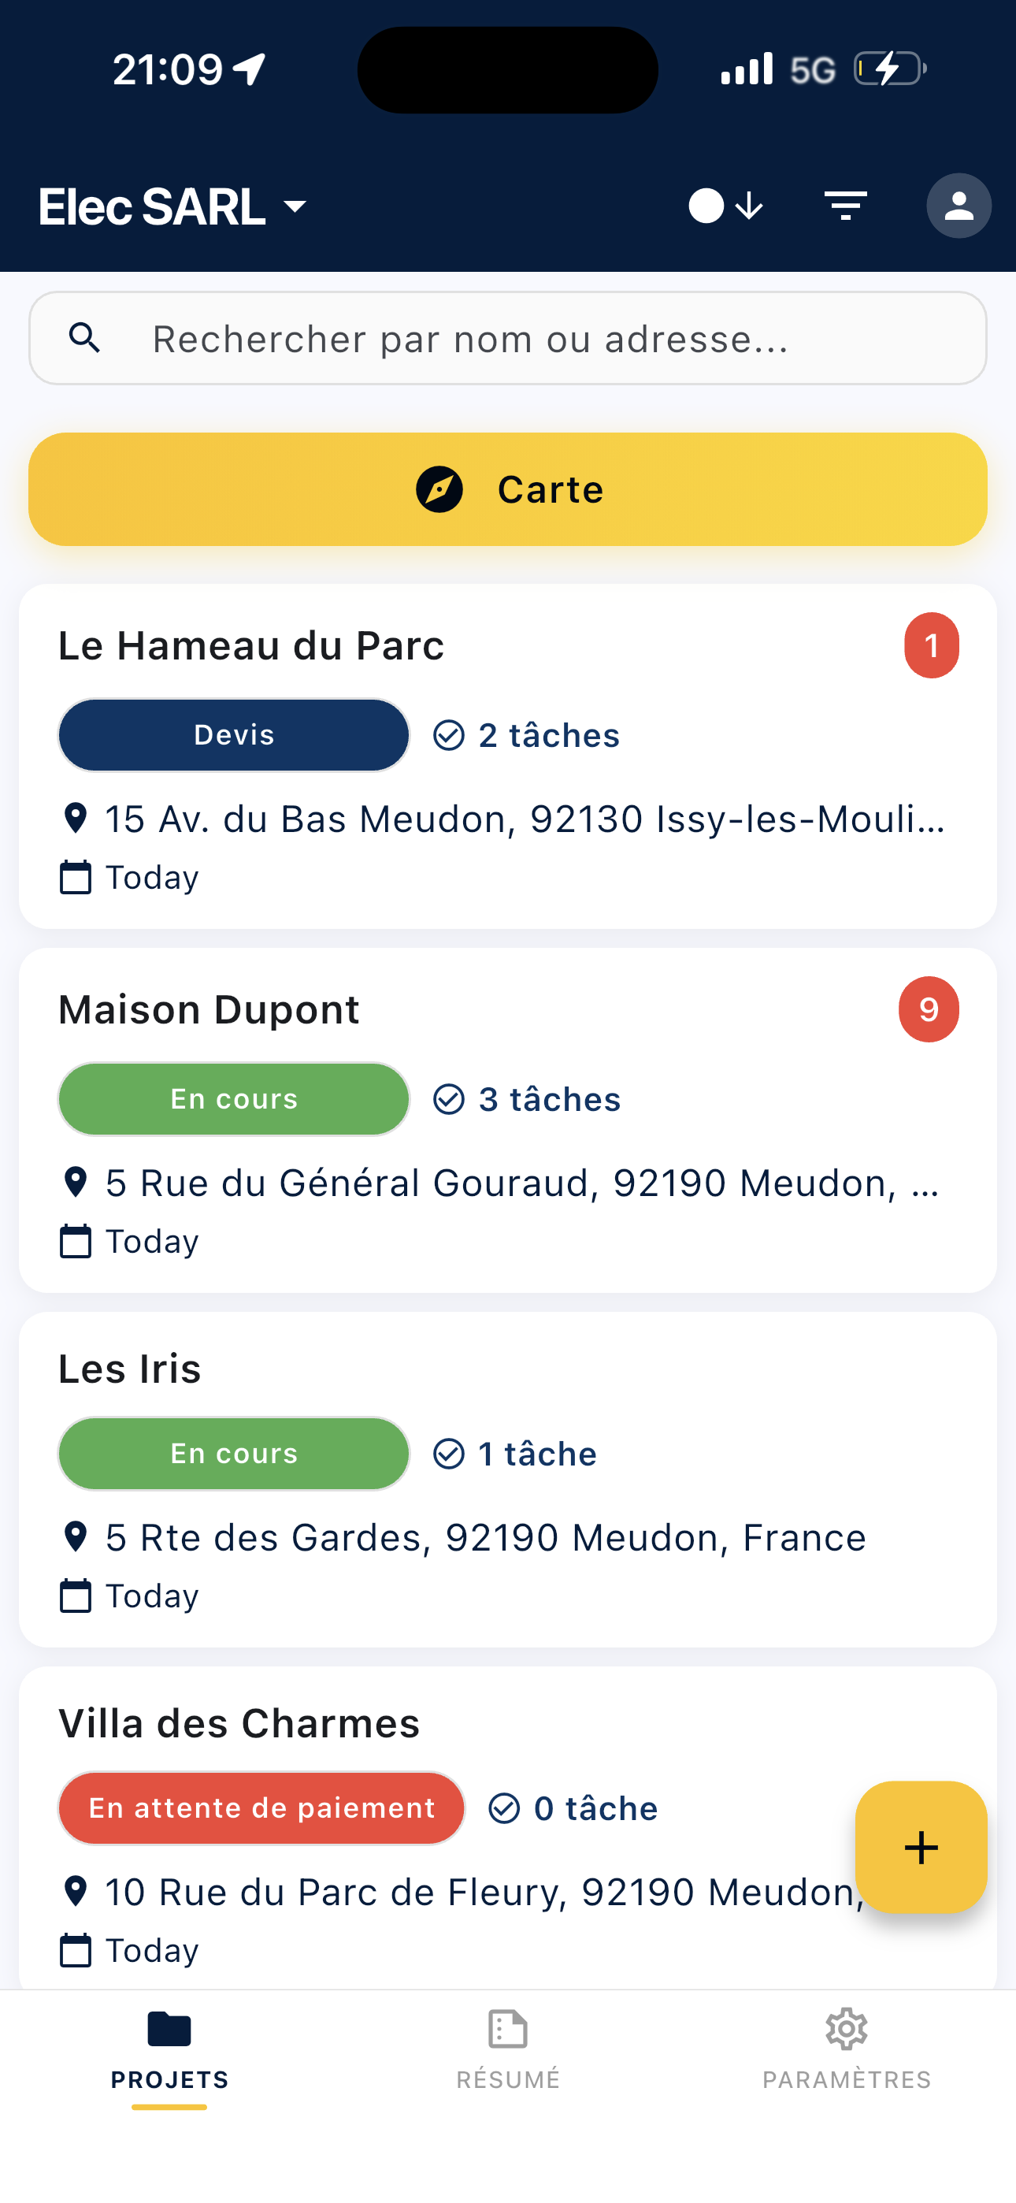Open the Carte map view button

tap(508, 489)
